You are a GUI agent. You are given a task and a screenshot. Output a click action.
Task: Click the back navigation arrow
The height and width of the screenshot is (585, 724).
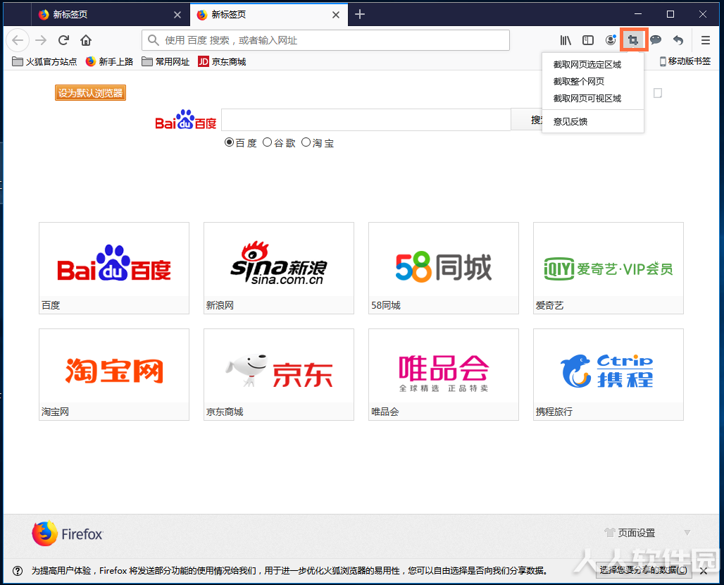18,40
